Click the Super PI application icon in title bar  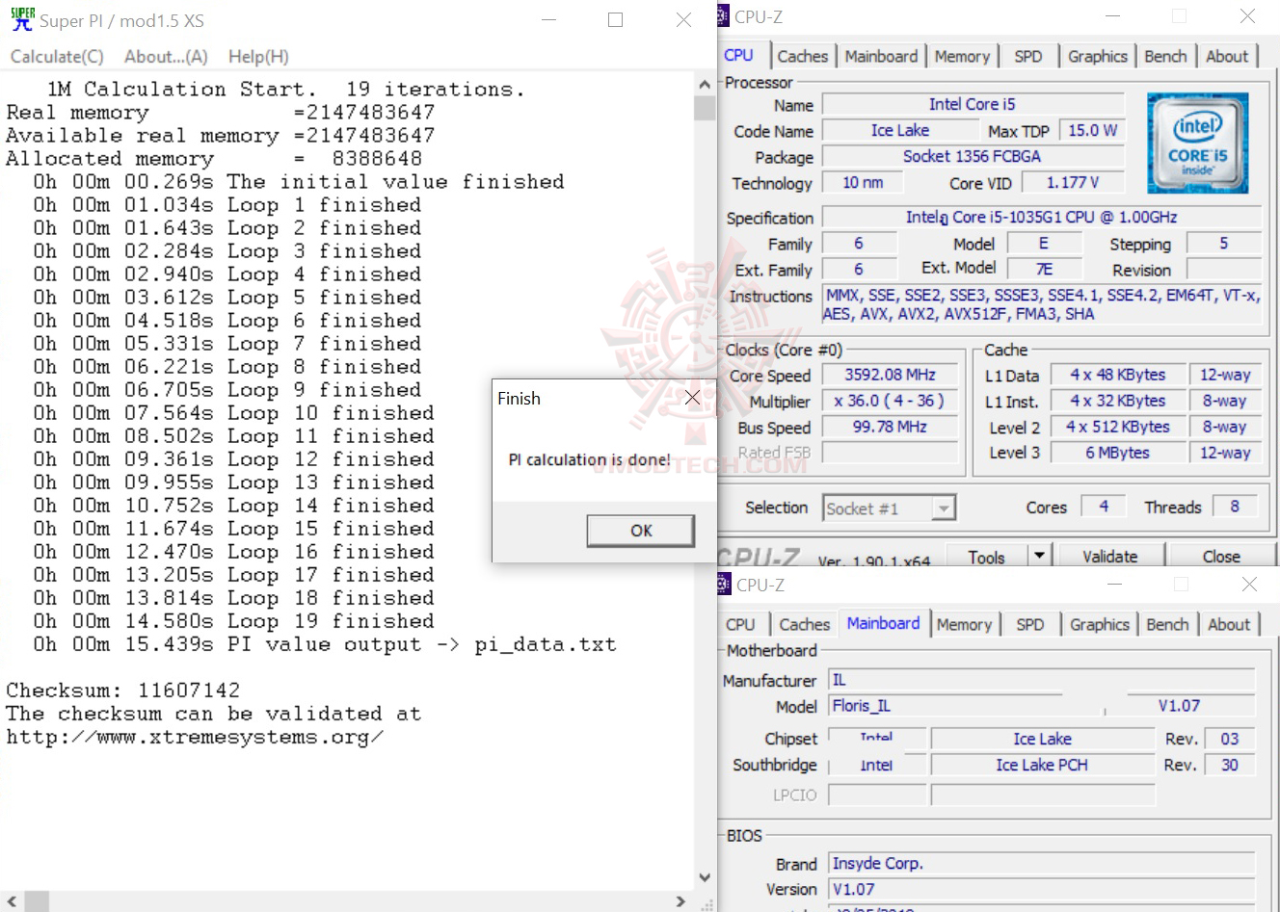22,19
